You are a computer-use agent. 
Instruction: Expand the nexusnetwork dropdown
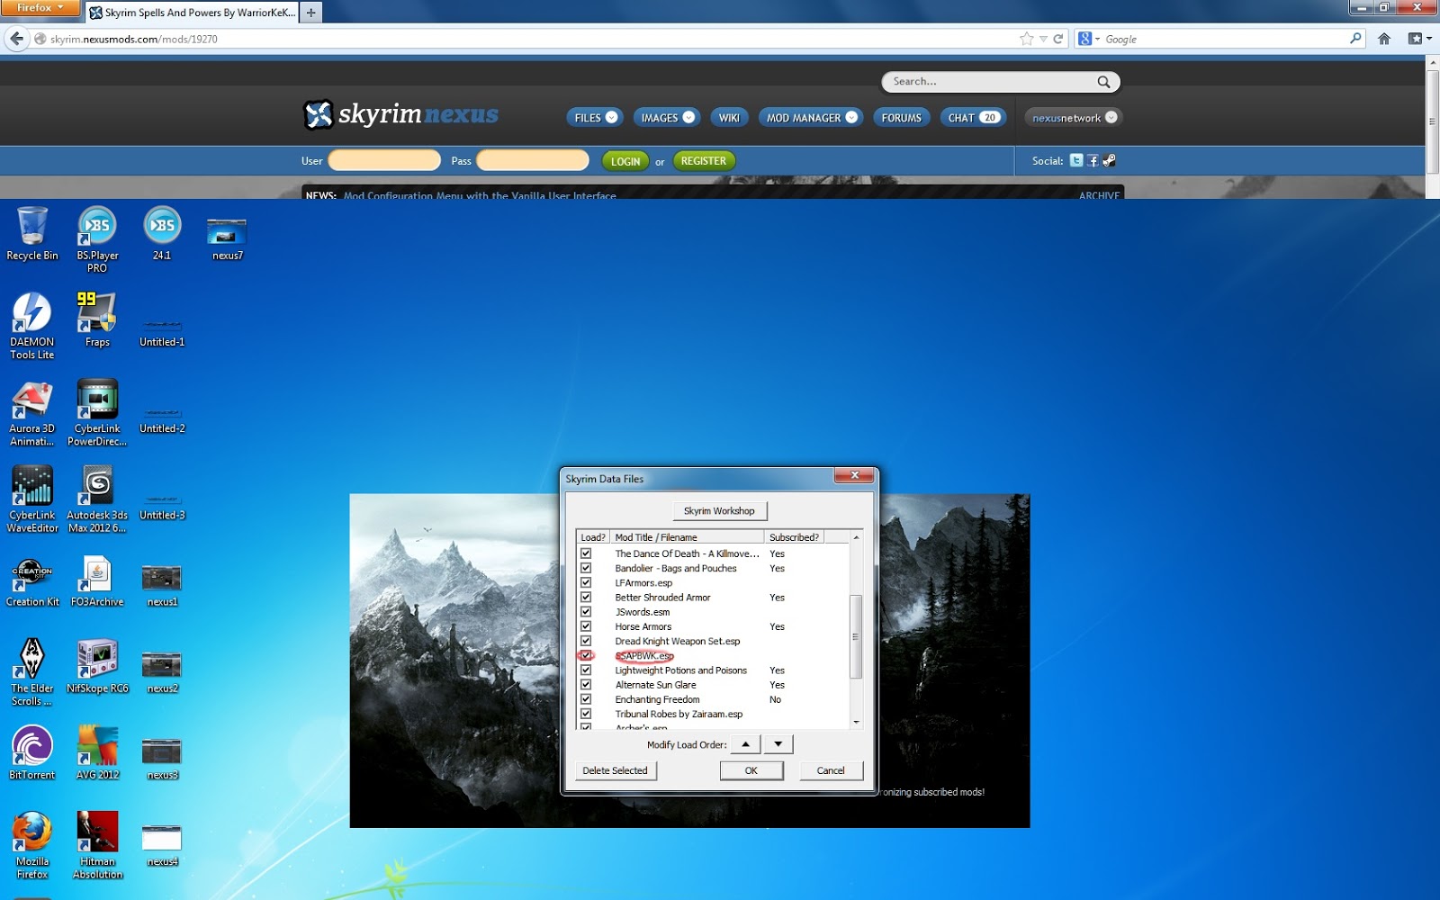point(1072,117)
